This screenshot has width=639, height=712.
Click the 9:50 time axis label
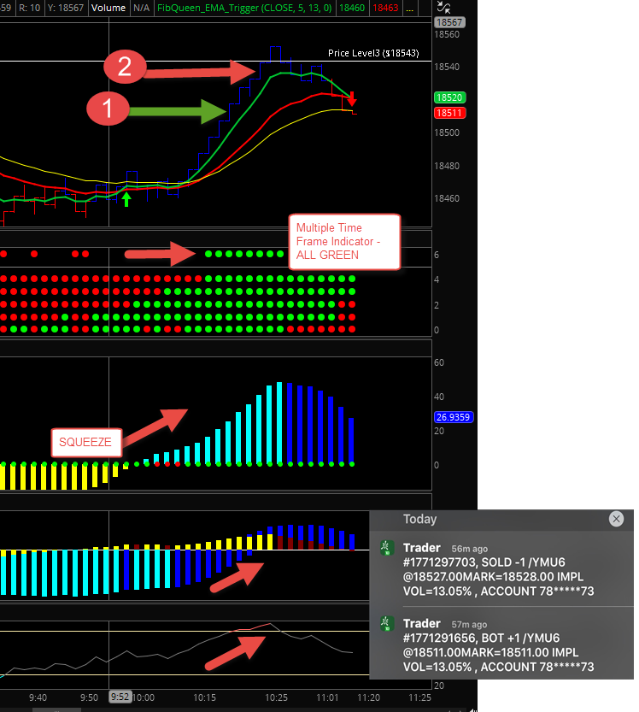click(x=89, y=697)
